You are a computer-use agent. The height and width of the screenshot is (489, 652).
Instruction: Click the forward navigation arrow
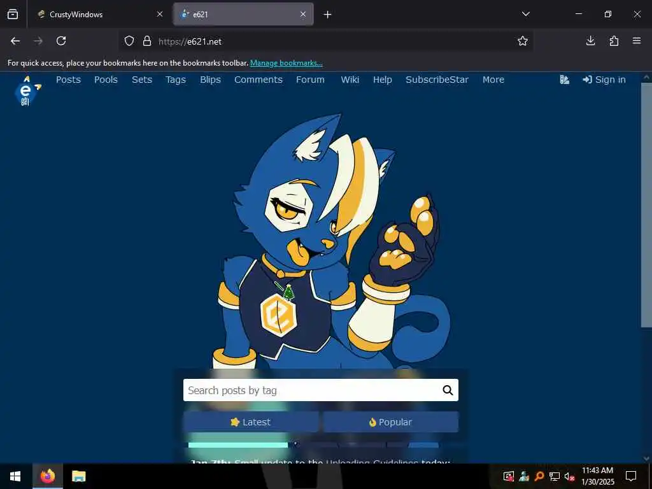pos(38,41)
